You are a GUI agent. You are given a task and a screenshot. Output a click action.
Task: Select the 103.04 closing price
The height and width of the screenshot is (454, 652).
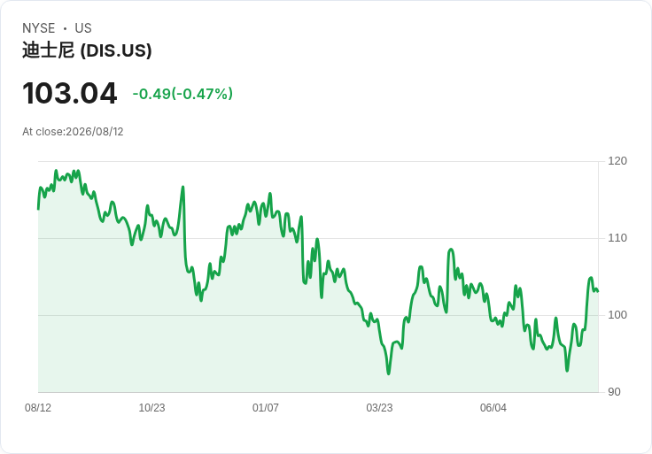(x=70, y=93)
